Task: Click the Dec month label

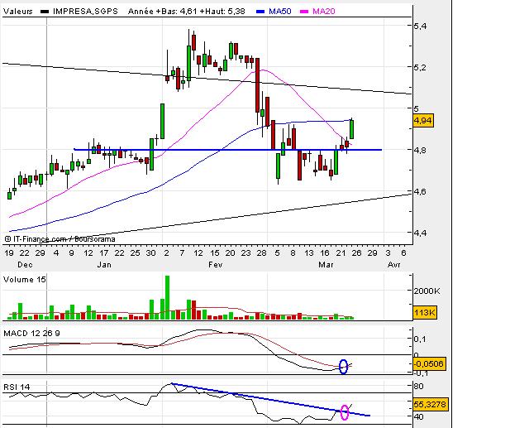Action: pos(25,265)
